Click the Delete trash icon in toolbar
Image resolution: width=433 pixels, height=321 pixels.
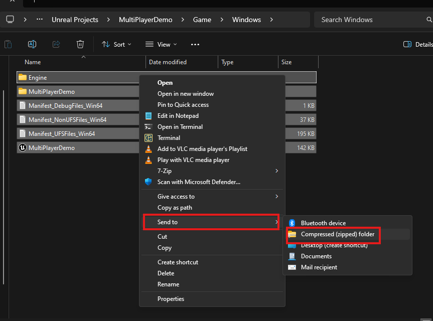point(80,44)
